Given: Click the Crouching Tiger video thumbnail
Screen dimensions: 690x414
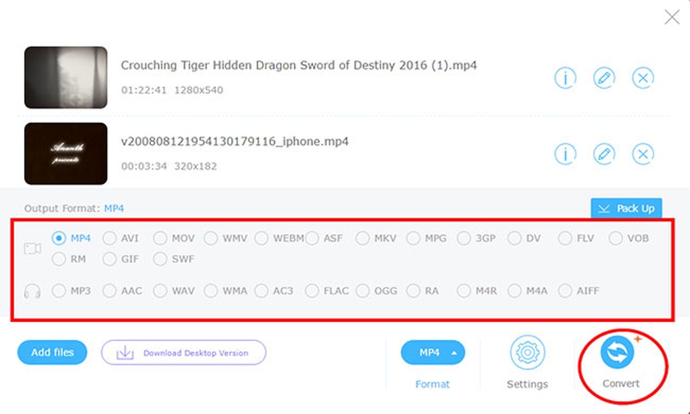Looking at the screenshot, I should pyautogui.click(x=66, y=77).
